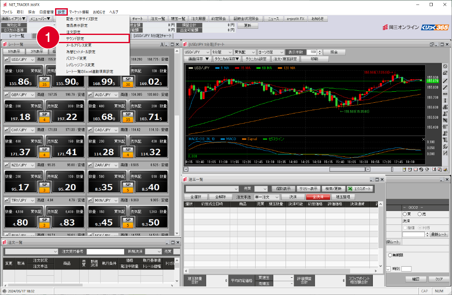Open the 口座管理 menu

click(46, 12)
